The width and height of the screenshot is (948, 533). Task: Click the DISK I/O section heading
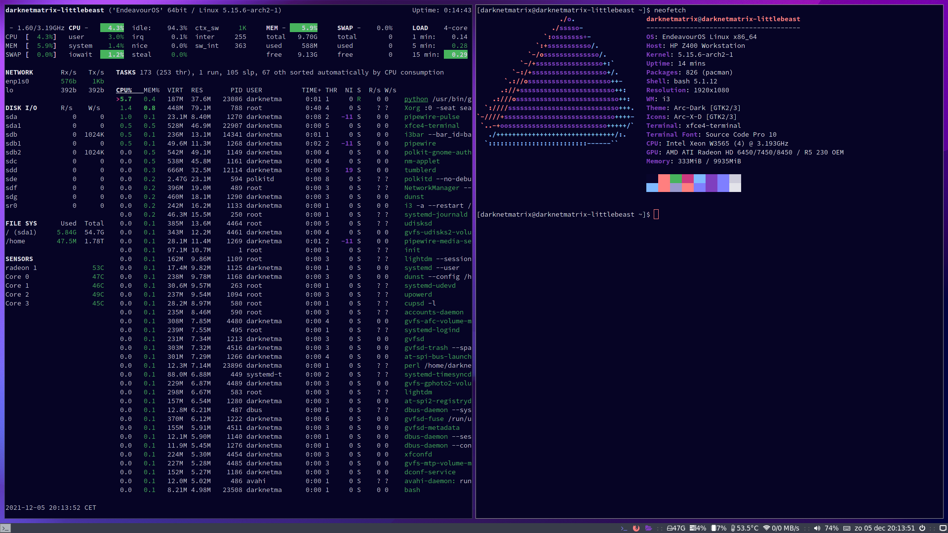pyautogui.click(x=21, y=108)
